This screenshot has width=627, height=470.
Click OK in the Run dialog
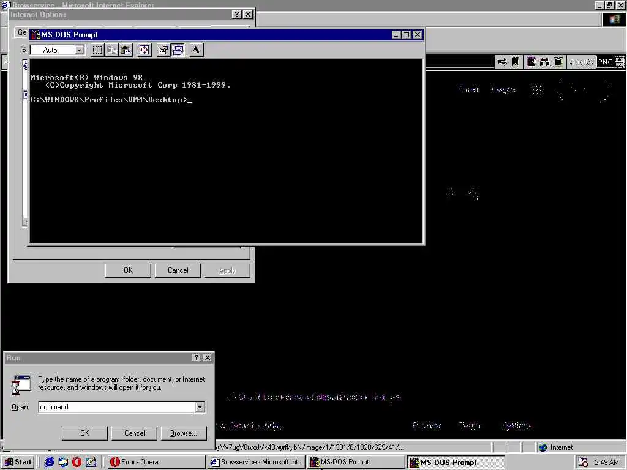click(84, 433)
